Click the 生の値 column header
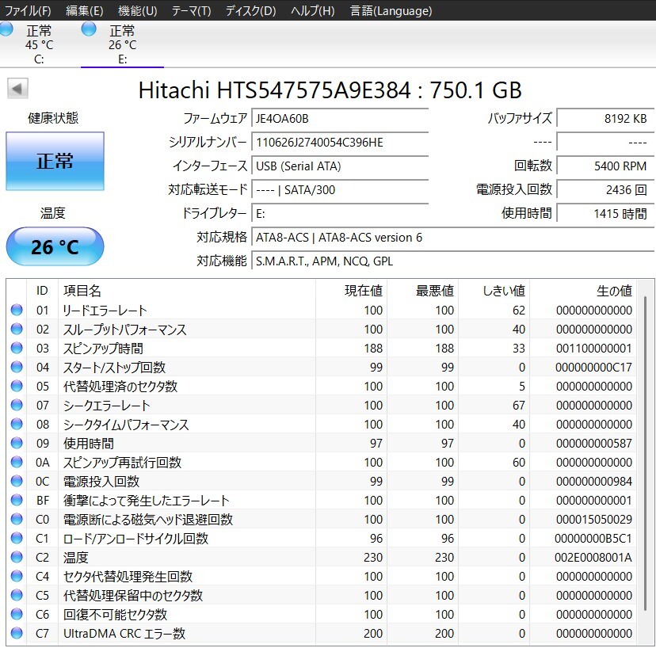 613,291
